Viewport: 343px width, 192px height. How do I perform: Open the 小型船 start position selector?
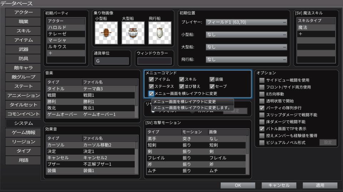click(x=247, y=35)
